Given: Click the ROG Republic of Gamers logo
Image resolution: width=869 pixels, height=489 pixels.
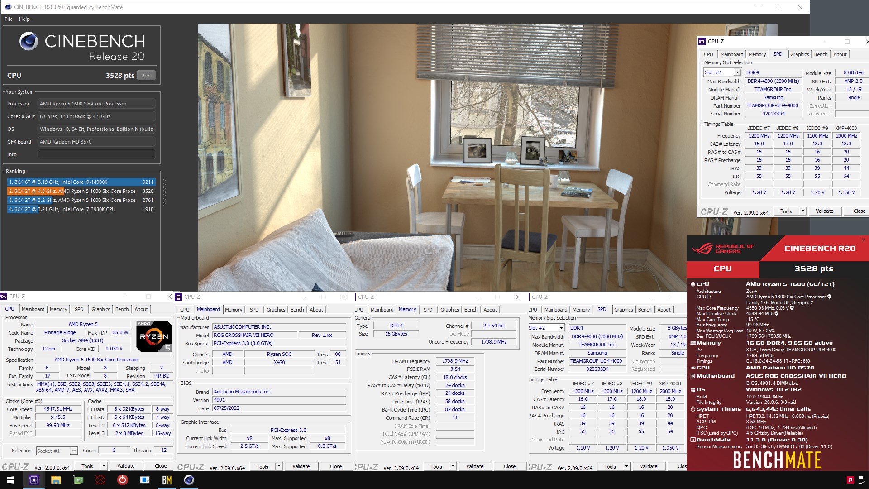Looking at the screenshot, I should (x=723, y=249).
